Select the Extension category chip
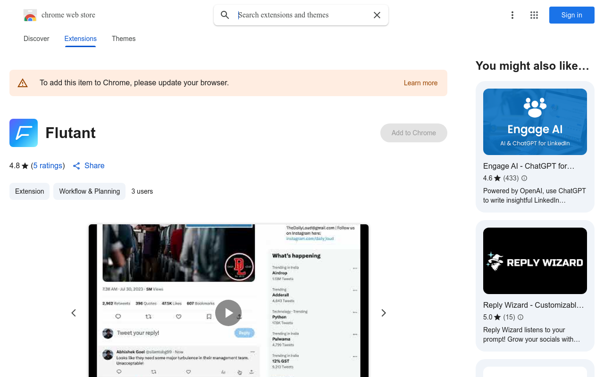This screenshot has height=377, width=604. point(29,191)
